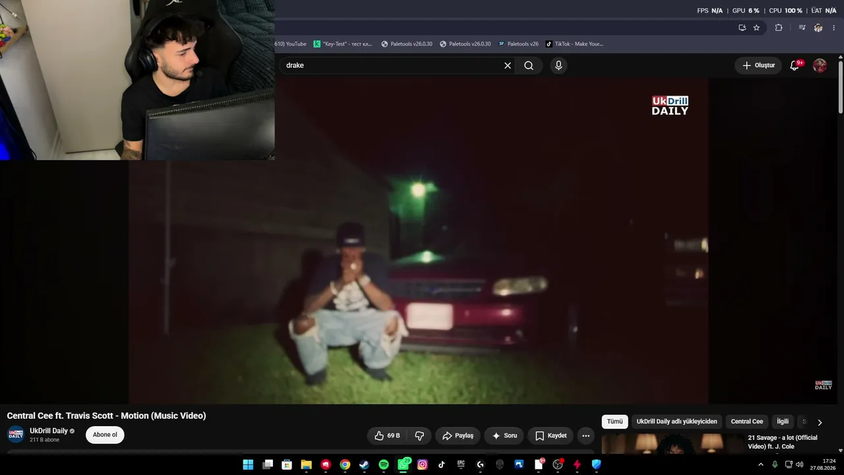The width and height of the screenshot is (844, 475).
Task: Open the YouTube bookmark in bookmarks bar
Action: [x=291, y=44]
